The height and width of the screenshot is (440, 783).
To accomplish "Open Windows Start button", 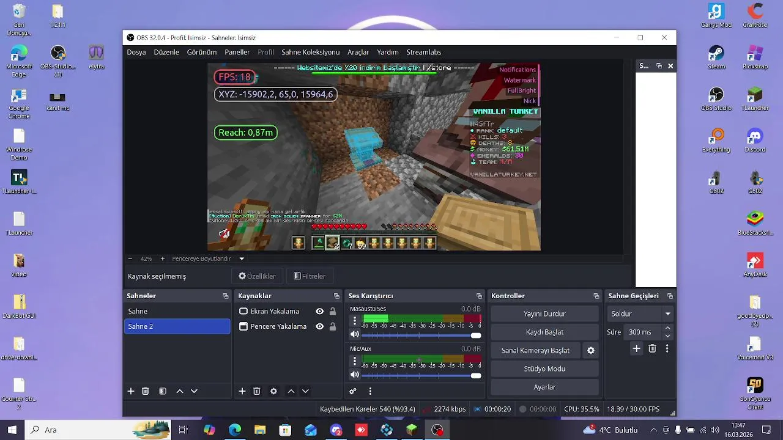I will tap(12, 430).
